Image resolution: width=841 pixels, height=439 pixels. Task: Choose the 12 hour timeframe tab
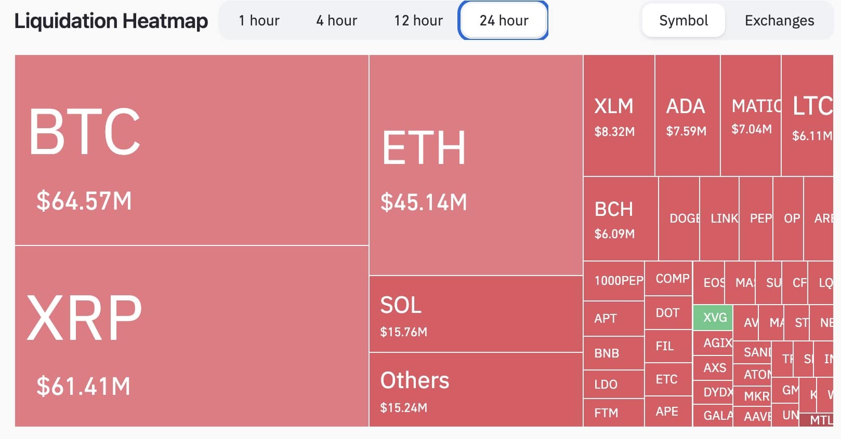pyautogui.click(x=418, y=21)
